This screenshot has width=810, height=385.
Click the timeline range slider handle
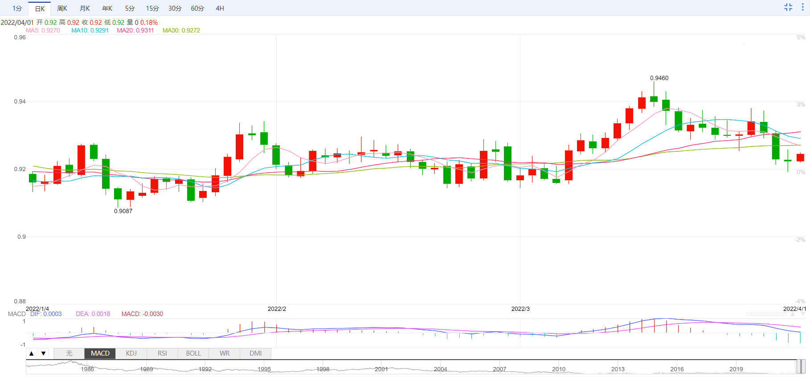(x=801, y=366)
